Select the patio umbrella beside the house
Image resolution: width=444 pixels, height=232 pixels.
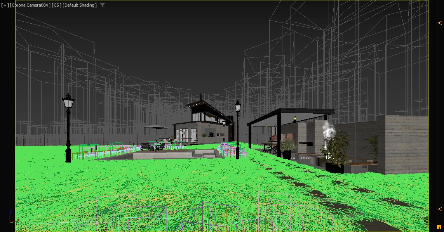coord(156,127)
